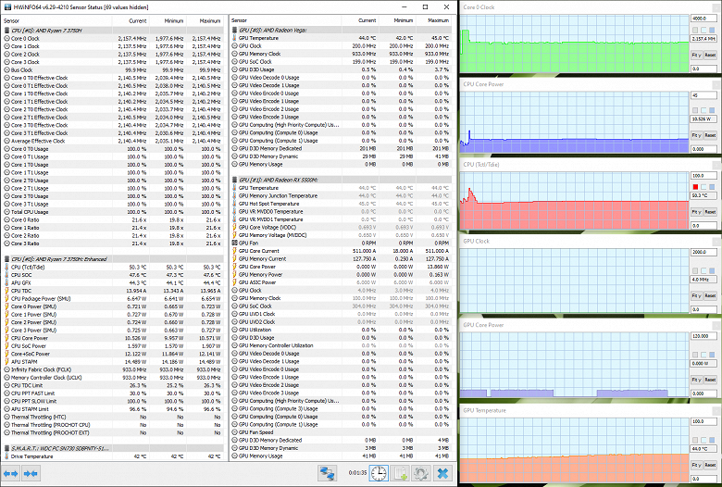
Task: Select the Core 3 Ratio row
Action: tap(113, 243)
